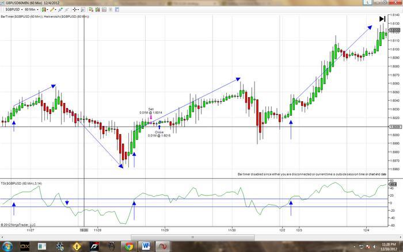This screenshot has width=403, height=252.
Task: Select the crosshair cursor tool
Action: point(74,10)
